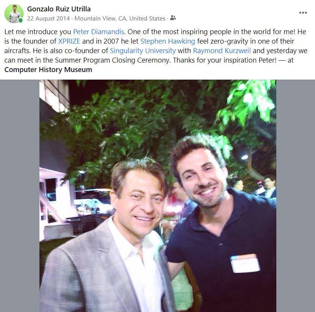Open the post options three-dots menu

[303, 13]
